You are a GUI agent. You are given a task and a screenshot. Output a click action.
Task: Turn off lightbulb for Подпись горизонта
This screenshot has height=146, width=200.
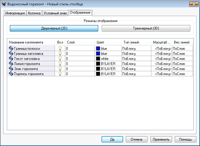click(60, 74)
